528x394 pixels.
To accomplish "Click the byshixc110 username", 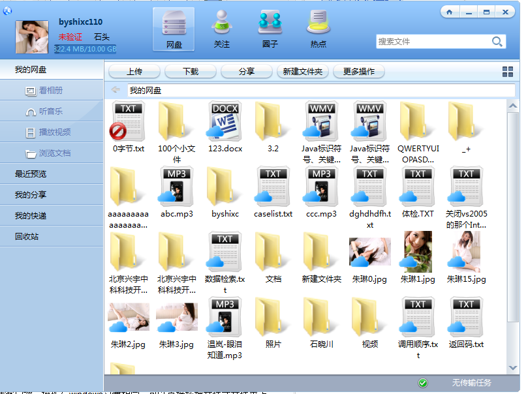I will 81,22.
